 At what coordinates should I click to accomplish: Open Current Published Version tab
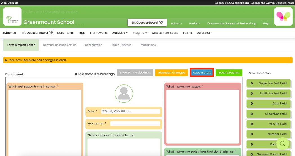pos(60,45)
